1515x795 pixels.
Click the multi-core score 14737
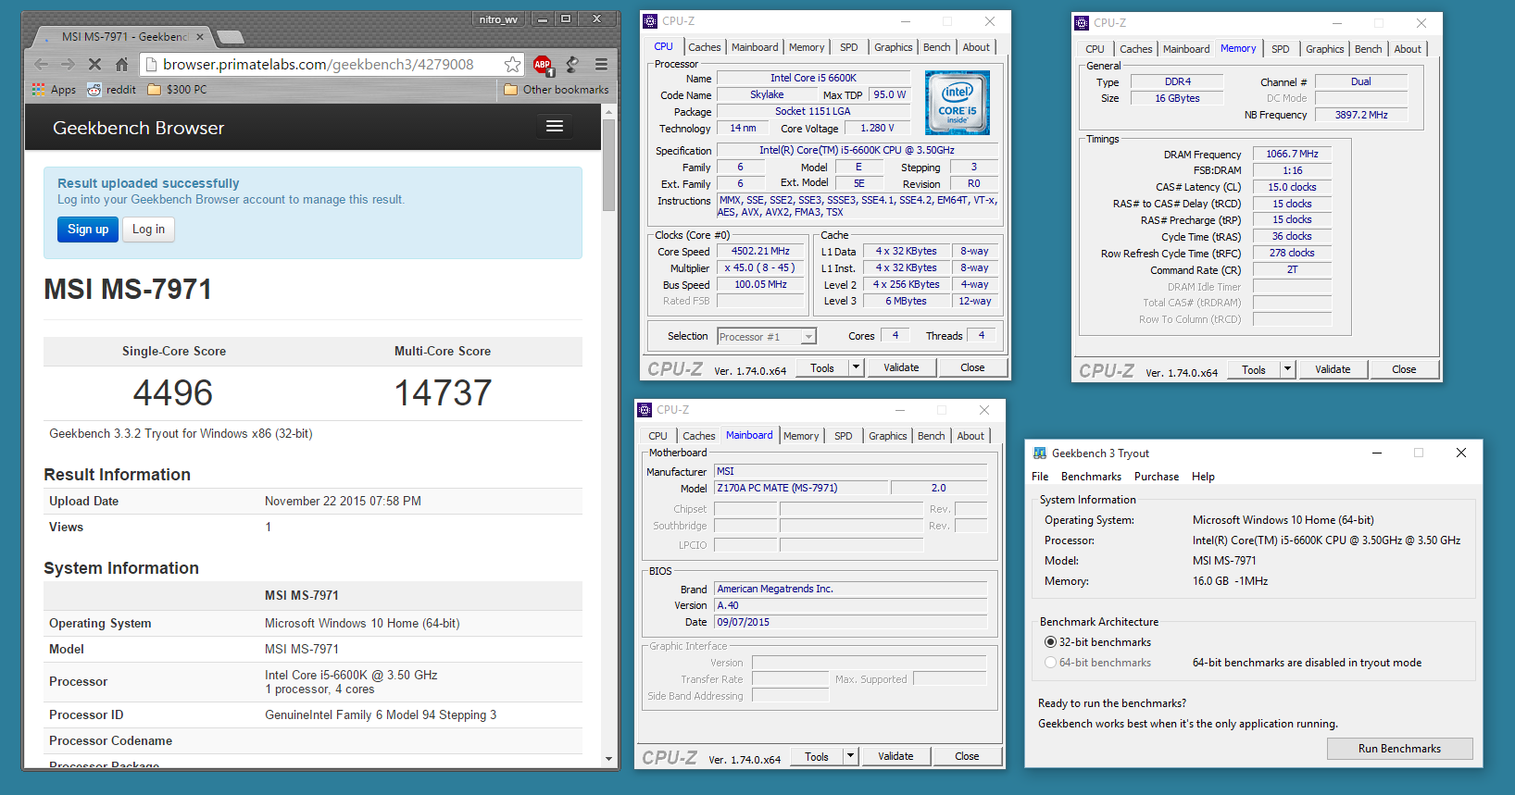point(443,392)
